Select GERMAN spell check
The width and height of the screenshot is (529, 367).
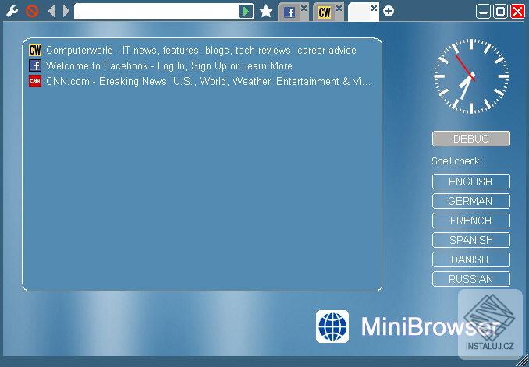(471, 201)
